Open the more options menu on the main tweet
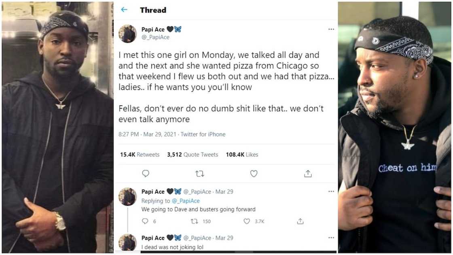Image resolution: width=453 pixels, height=255 pixels. tap(331, 29)
